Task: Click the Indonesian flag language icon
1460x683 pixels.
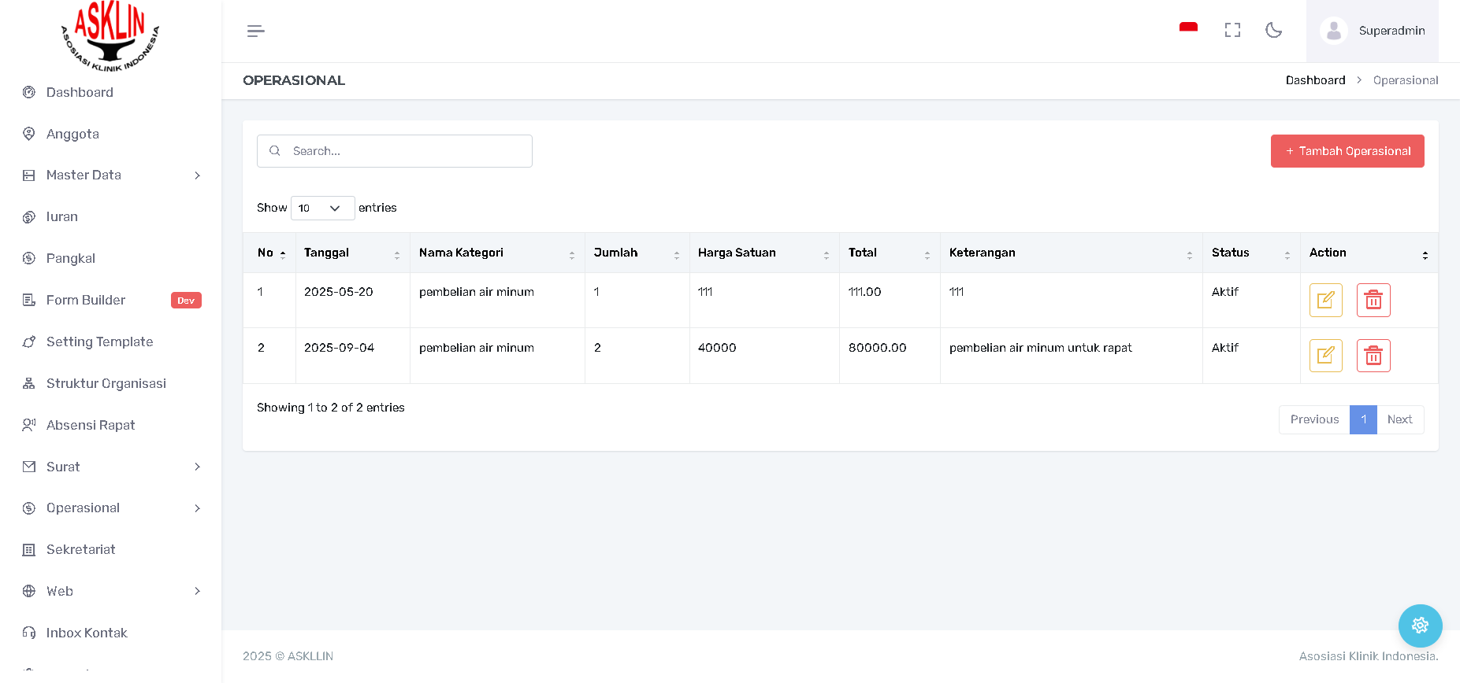Action: pyautogui.click(x=1188, y=28)
